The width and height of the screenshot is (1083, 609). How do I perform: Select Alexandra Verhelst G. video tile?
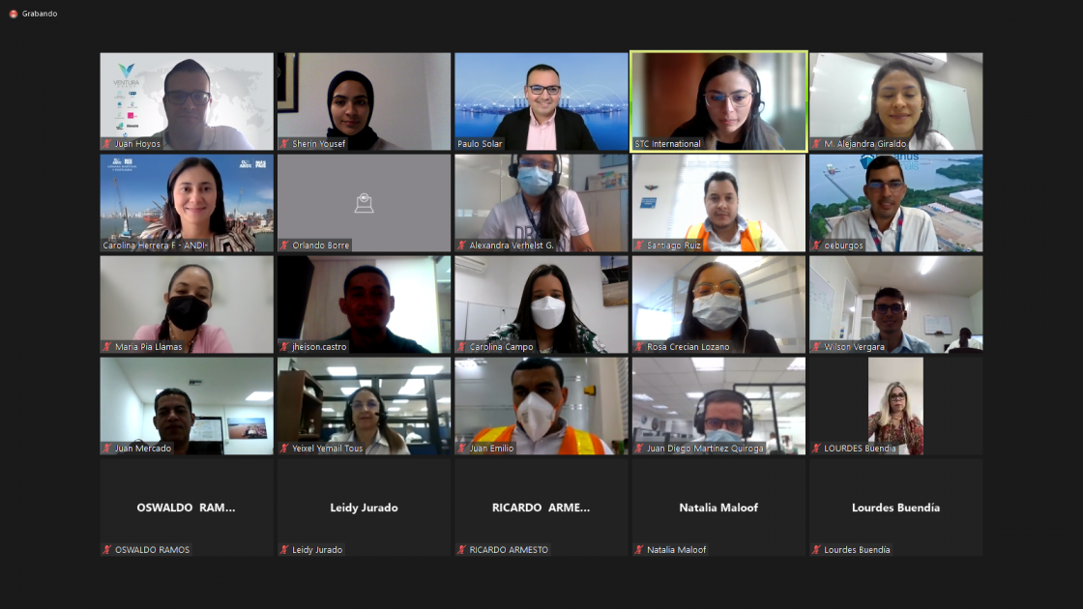click(541, 203)
